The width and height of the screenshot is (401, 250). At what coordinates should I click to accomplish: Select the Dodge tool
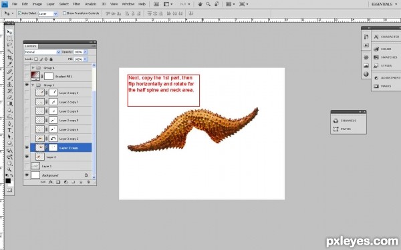coord(9,117)
